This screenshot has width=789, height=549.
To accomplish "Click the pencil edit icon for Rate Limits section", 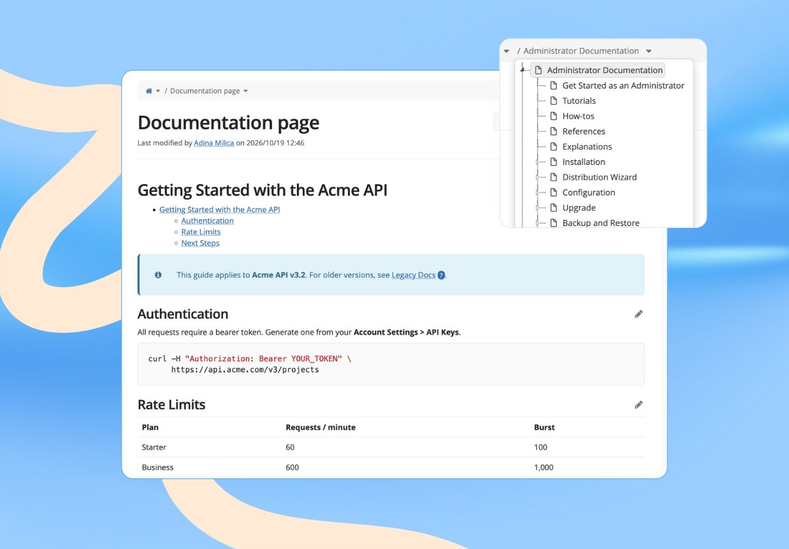I will (639, 404).
